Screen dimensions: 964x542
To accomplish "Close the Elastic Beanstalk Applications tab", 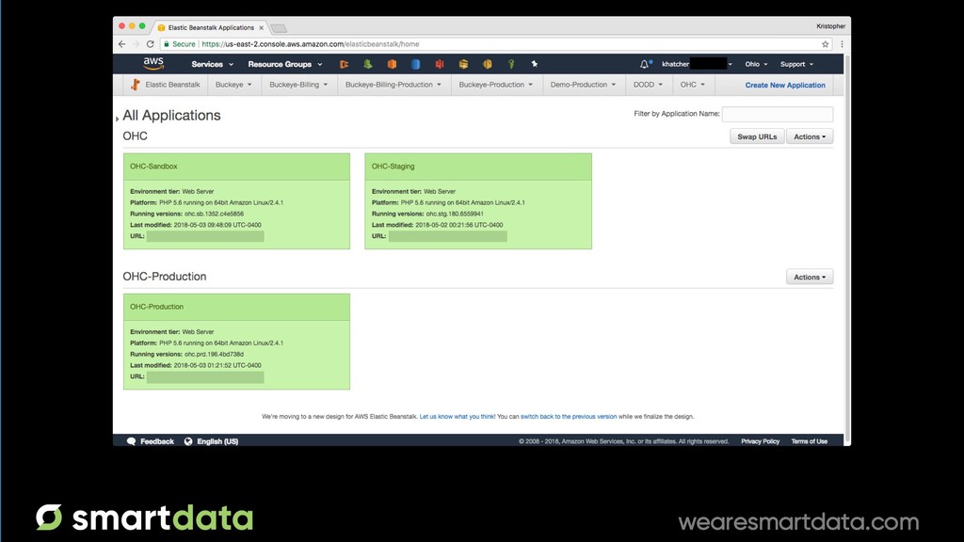I will click(x=262, y=27).
